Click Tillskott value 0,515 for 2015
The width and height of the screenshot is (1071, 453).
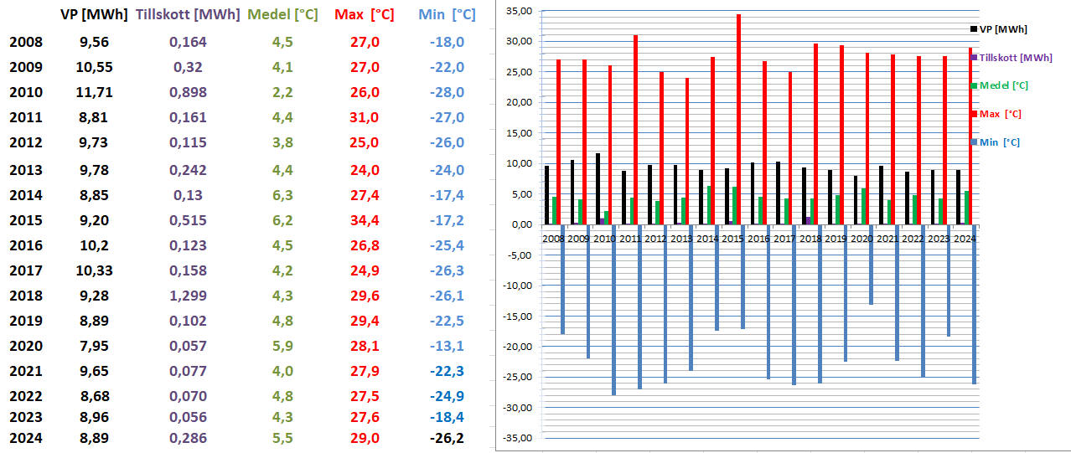[188, 221]
